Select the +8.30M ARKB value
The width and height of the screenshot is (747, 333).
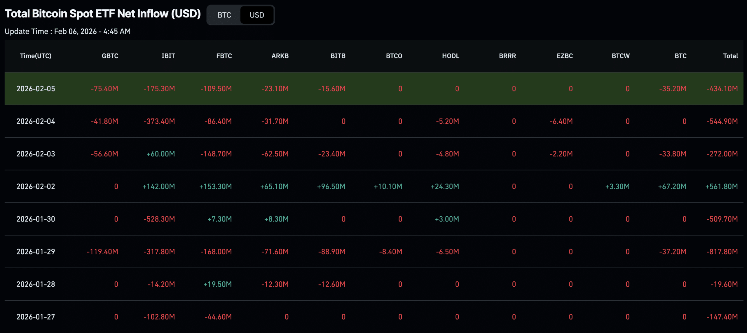tap(276, 219)
